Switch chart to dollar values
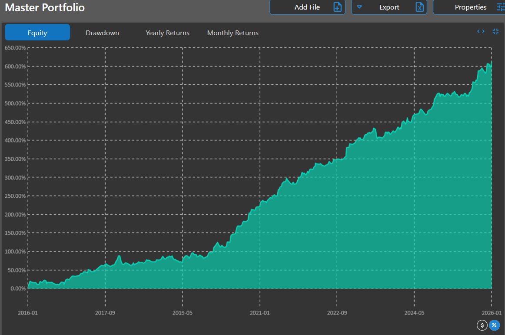This screenshot has height=335, width=505. click(x=482, y=325)
